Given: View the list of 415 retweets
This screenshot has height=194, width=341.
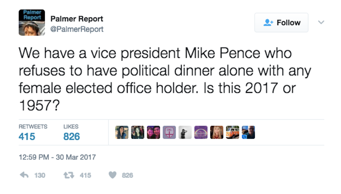Looking at the screenshot, I should point(27,133).
